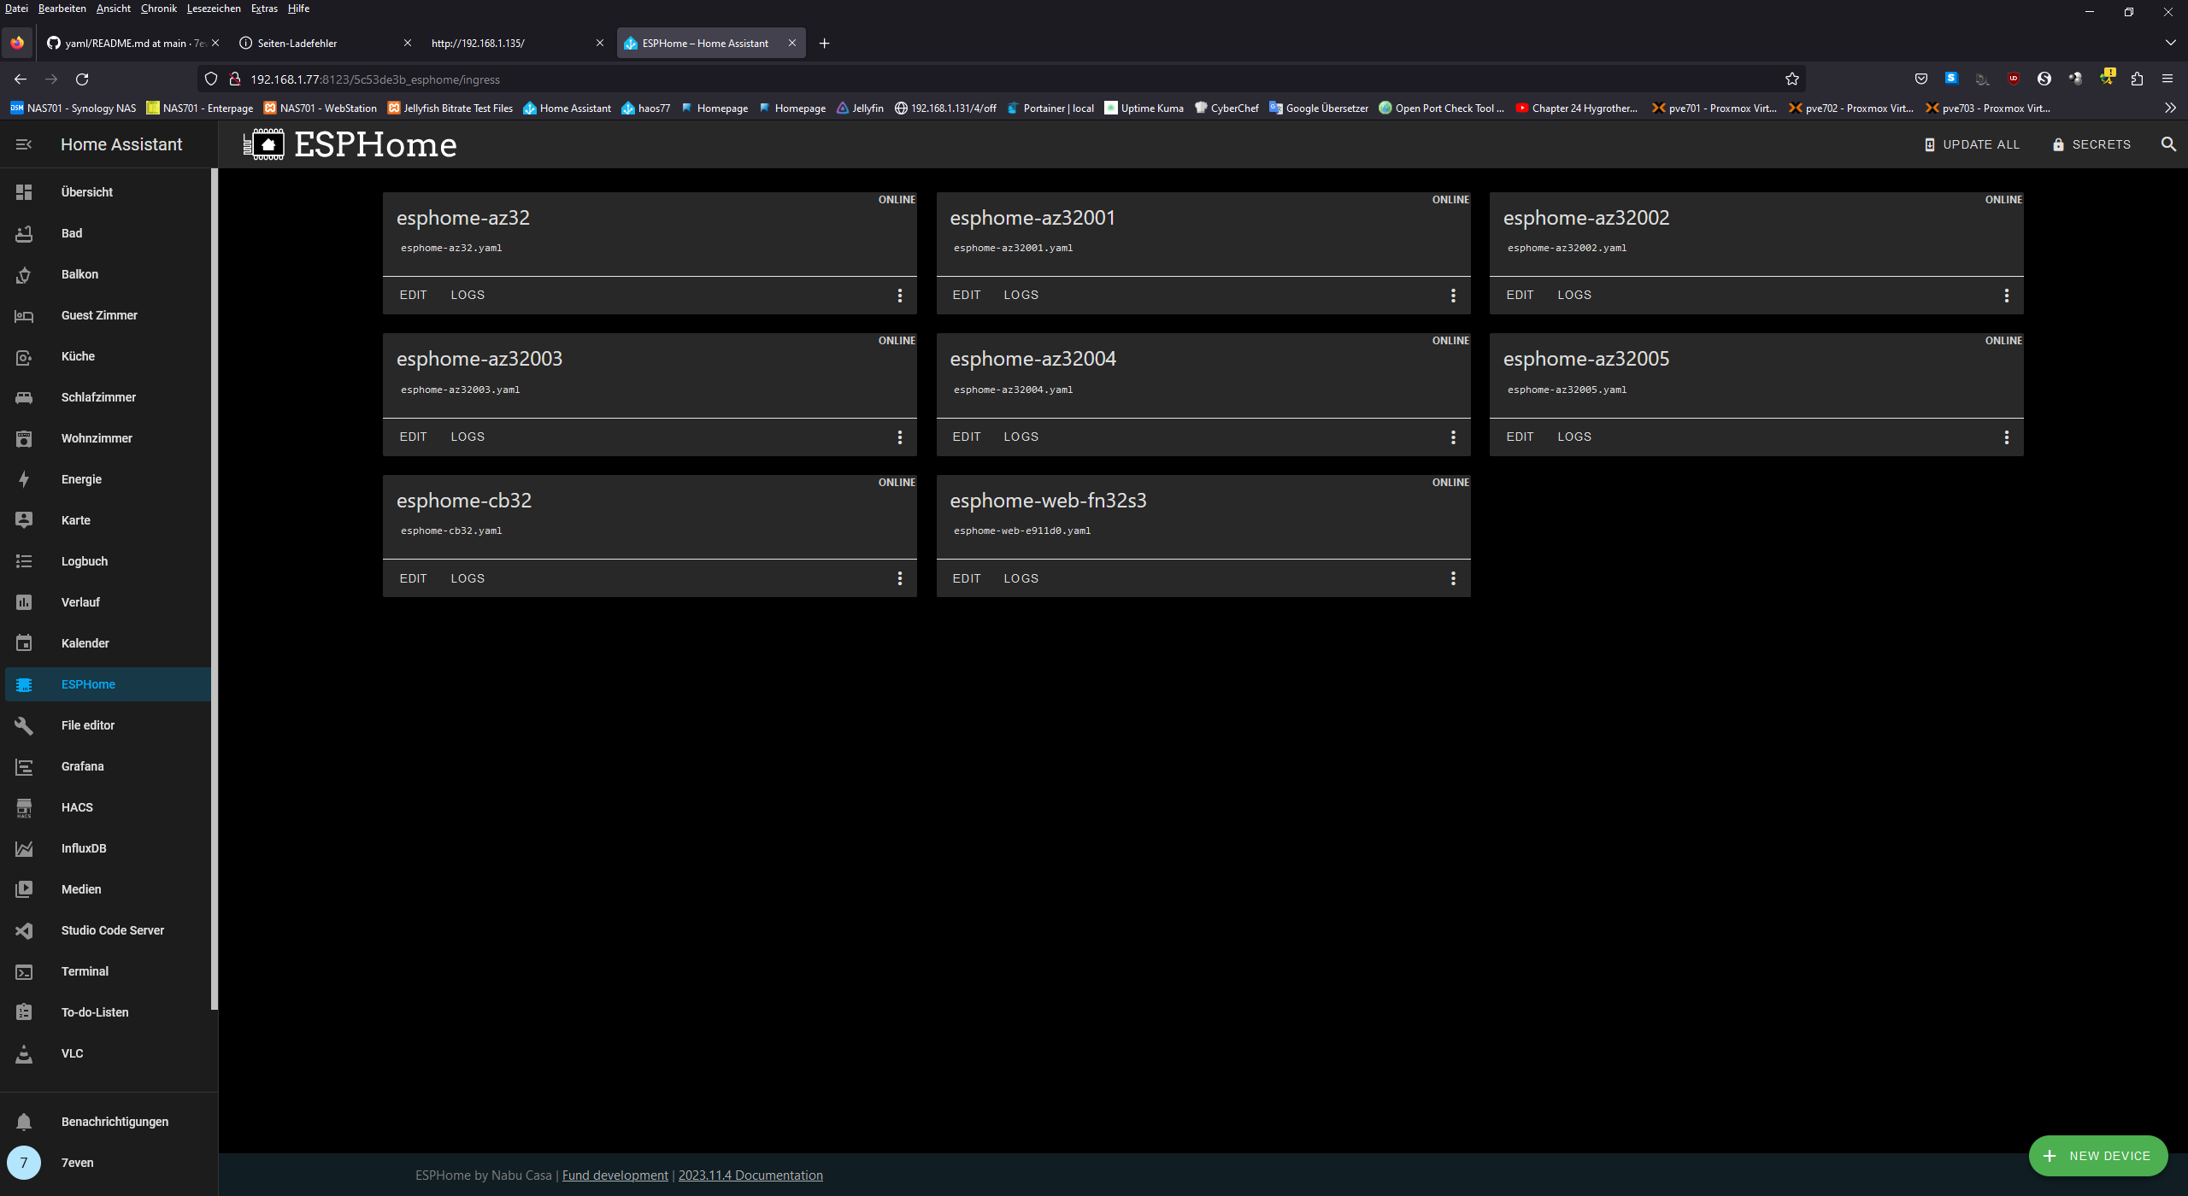Open three-dot menu for esphome-az32

pos(899,296)
